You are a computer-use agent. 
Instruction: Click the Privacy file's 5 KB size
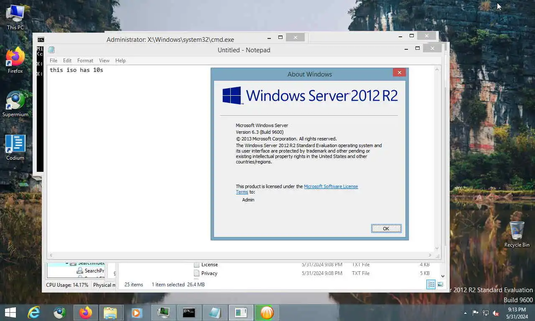(x=425, y=273)
